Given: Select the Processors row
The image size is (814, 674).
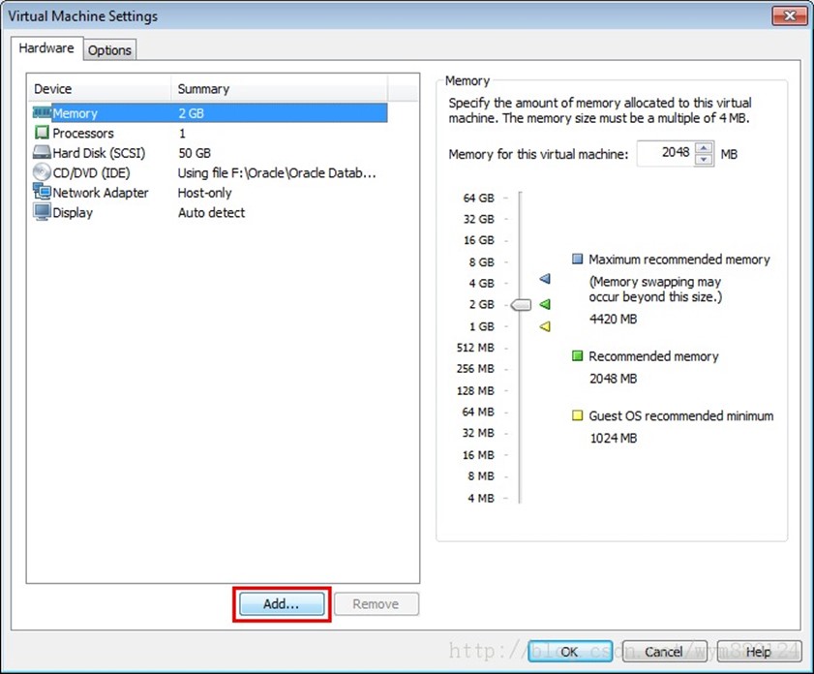Looking at the screenshot, I should 210,133.
